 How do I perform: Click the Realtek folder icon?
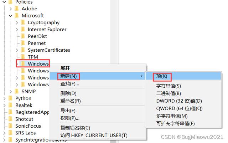pyautogui.click(x=10, y=105)
